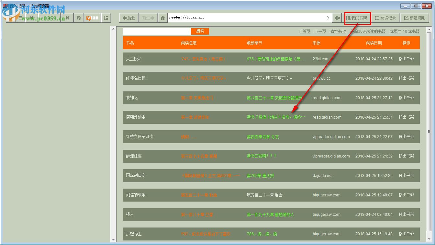This screenshot has height=245, width=435.
Task: Remove 国际制造商 with 移出书架
Action: 407,176
